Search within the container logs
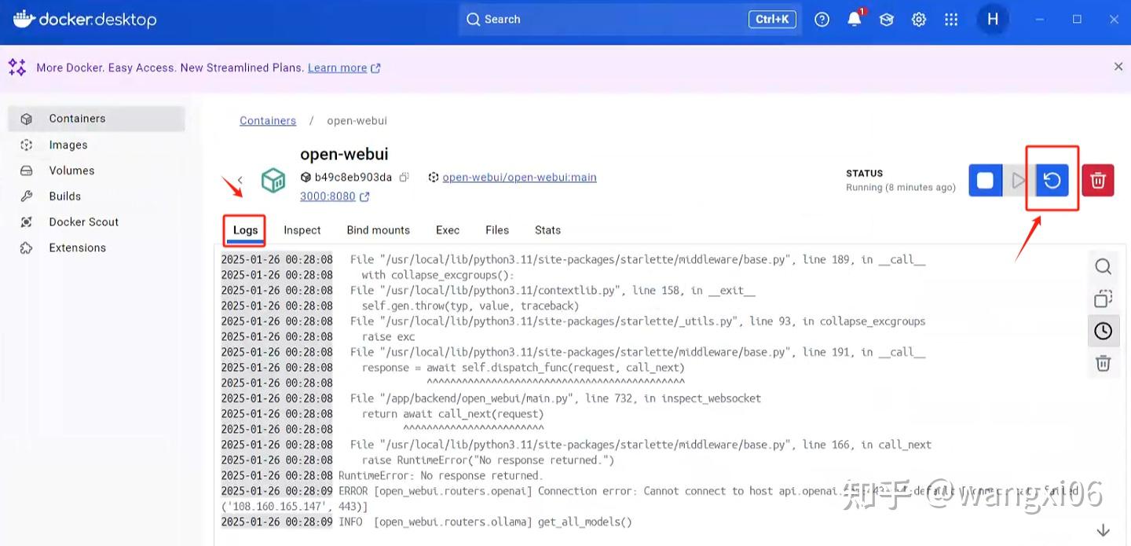1131x546 pixels. click(1103, 266)
